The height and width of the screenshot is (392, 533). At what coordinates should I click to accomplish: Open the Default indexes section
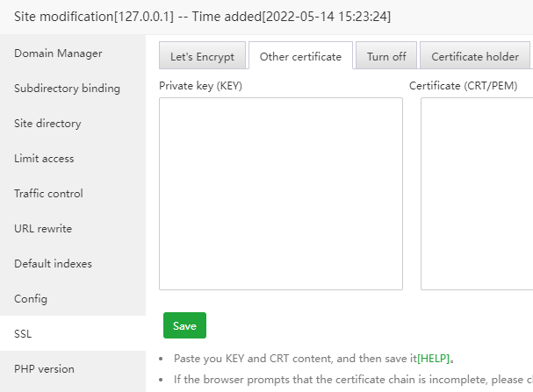[x=53, y=264]
